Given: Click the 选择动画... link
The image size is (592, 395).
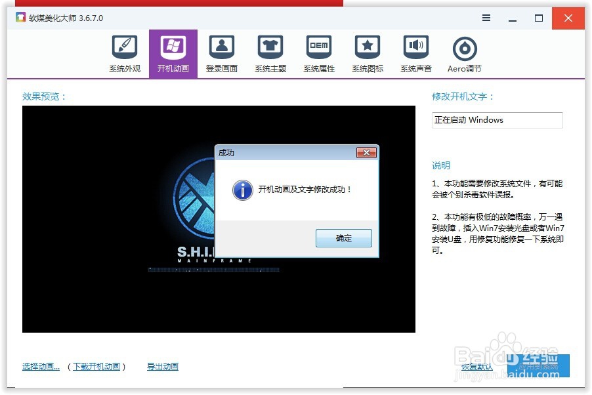Looking at the screenshot, I should [x=41, y=366].
